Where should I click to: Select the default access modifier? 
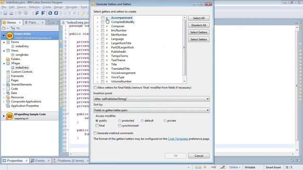tap(142, 121)
